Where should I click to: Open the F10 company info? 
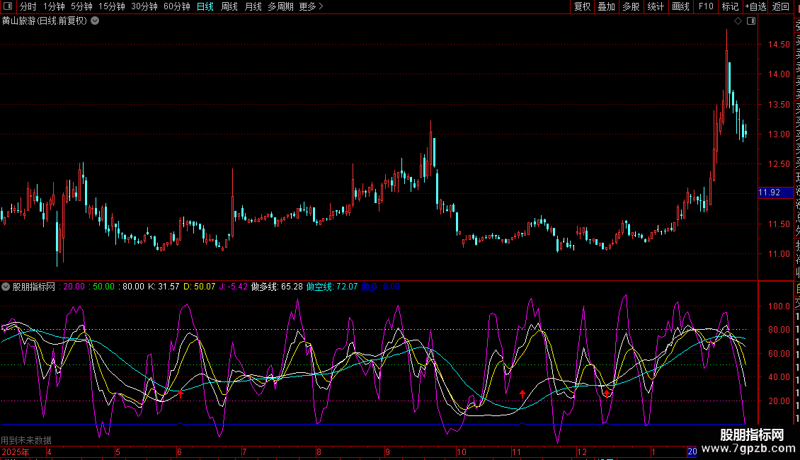tap(706, 6)
